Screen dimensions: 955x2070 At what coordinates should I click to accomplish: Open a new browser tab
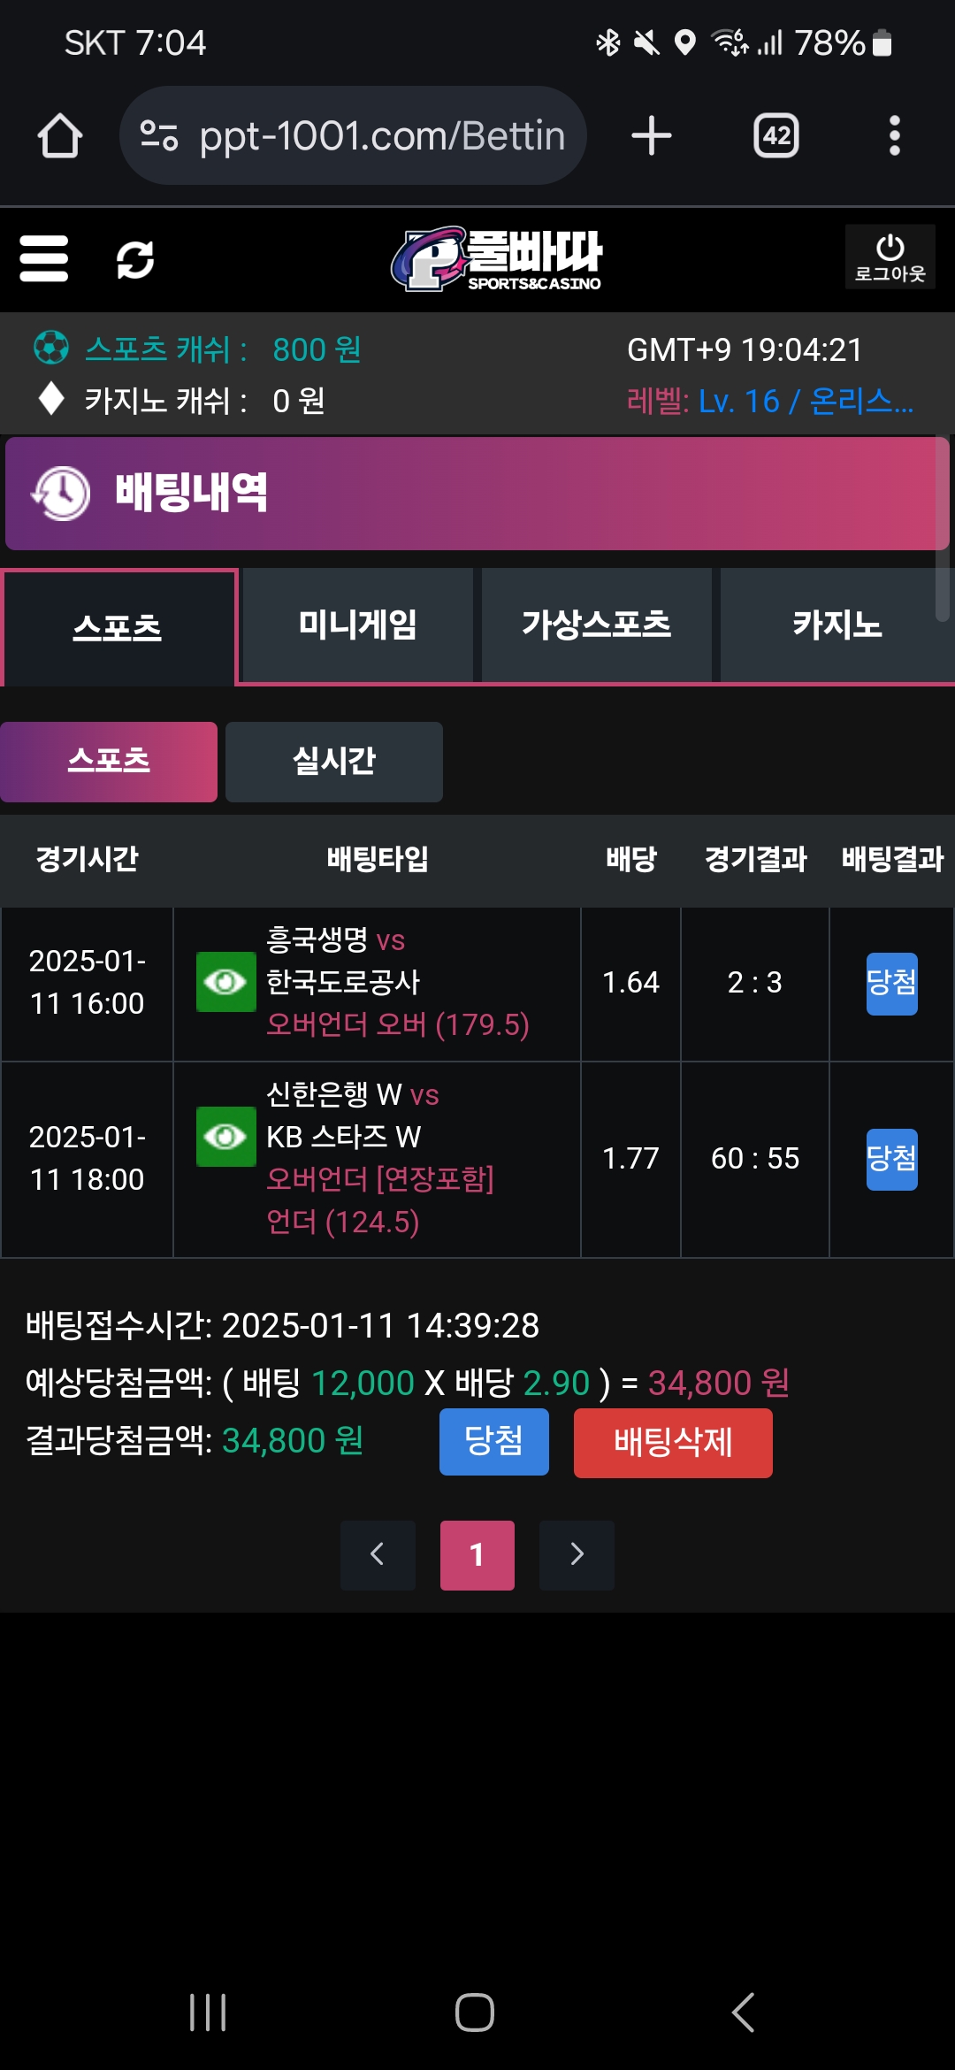click(x=652, y=136)
